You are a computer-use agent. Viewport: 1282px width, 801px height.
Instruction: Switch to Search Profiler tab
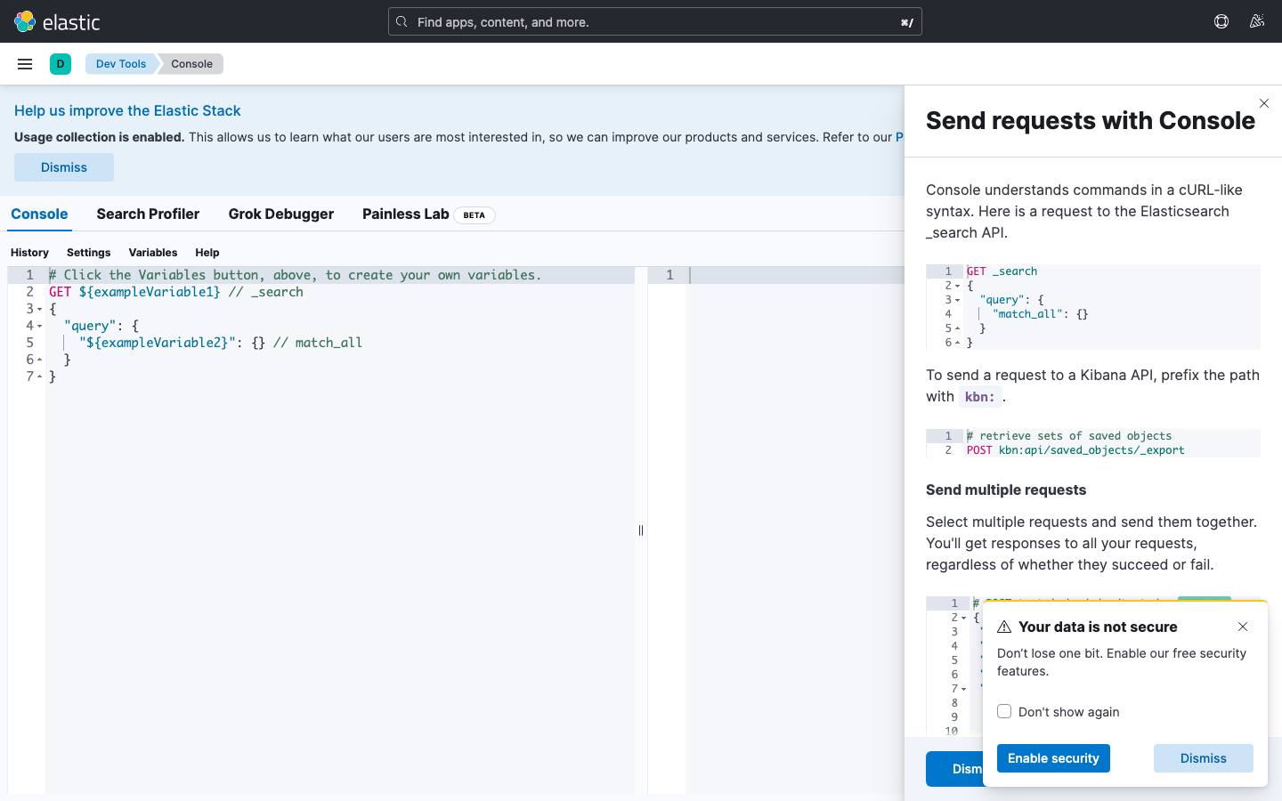pyautogui.click(x=148, y=214)
